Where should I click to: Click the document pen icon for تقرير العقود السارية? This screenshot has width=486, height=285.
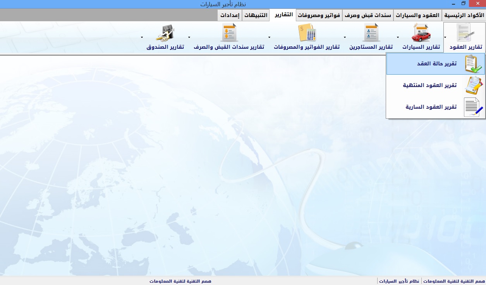pyautogui.click(x=474, y=107)
